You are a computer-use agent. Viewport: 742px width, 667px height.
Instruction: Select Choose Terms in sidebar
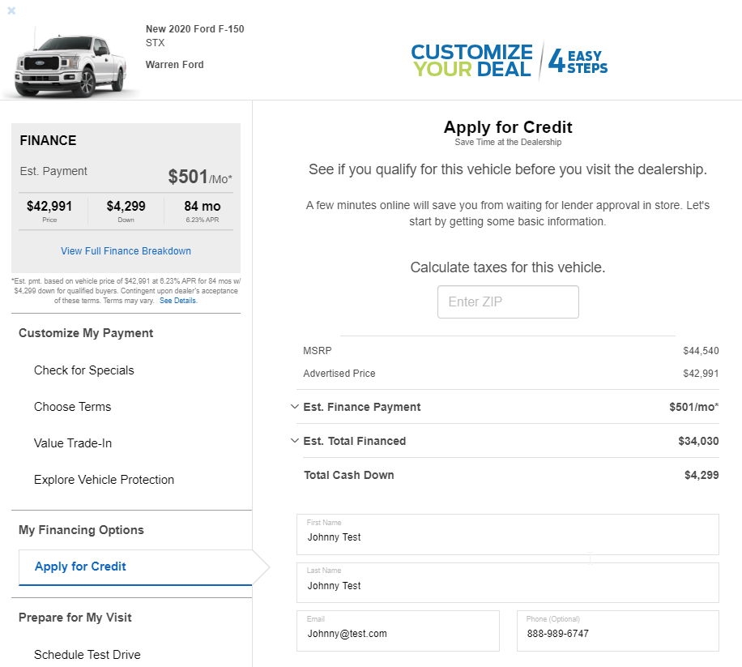pyautogui.click(x=72, y=407)
